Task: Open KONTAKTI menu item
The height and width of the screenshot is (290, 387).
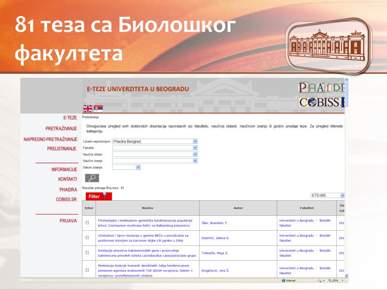Action: [68, 179]
